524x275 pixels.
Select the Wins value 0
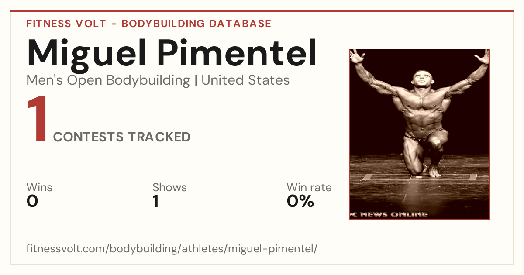(32, 201)
